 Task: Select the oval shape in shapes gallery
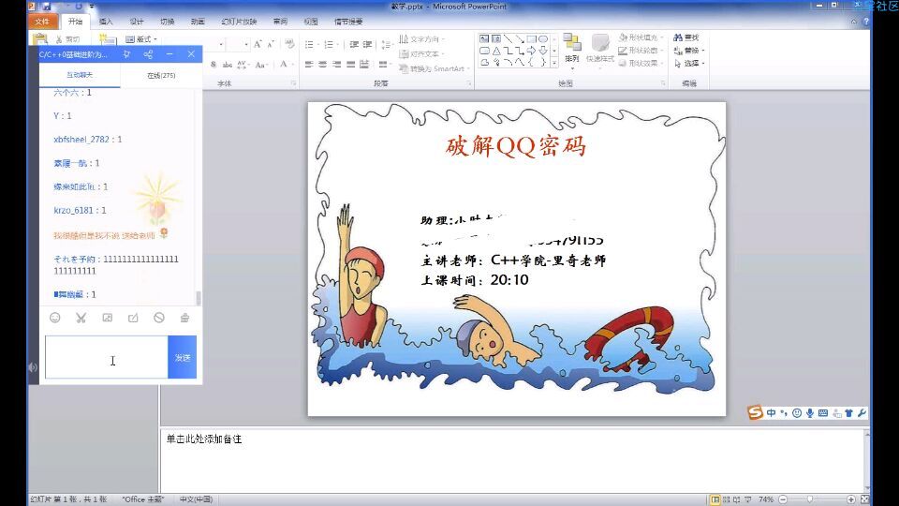542,39
